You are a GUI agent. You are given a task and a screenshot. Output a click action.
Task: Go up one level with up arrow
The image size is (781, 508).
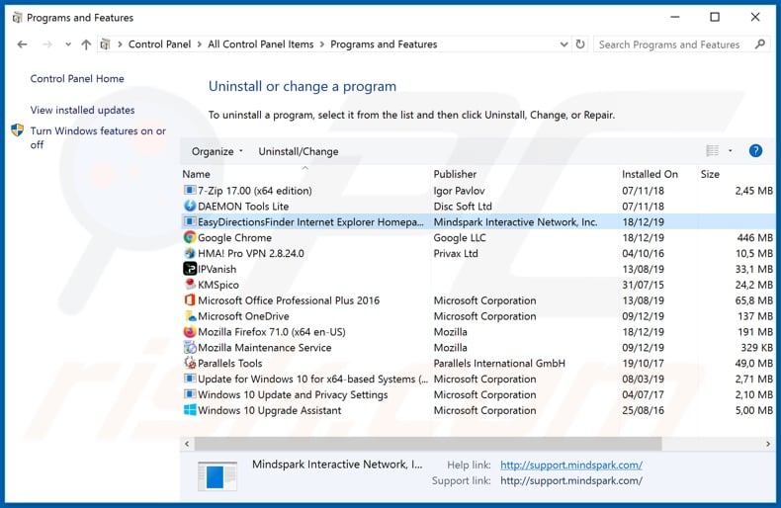pyautogui.click(x=86, y=44)
